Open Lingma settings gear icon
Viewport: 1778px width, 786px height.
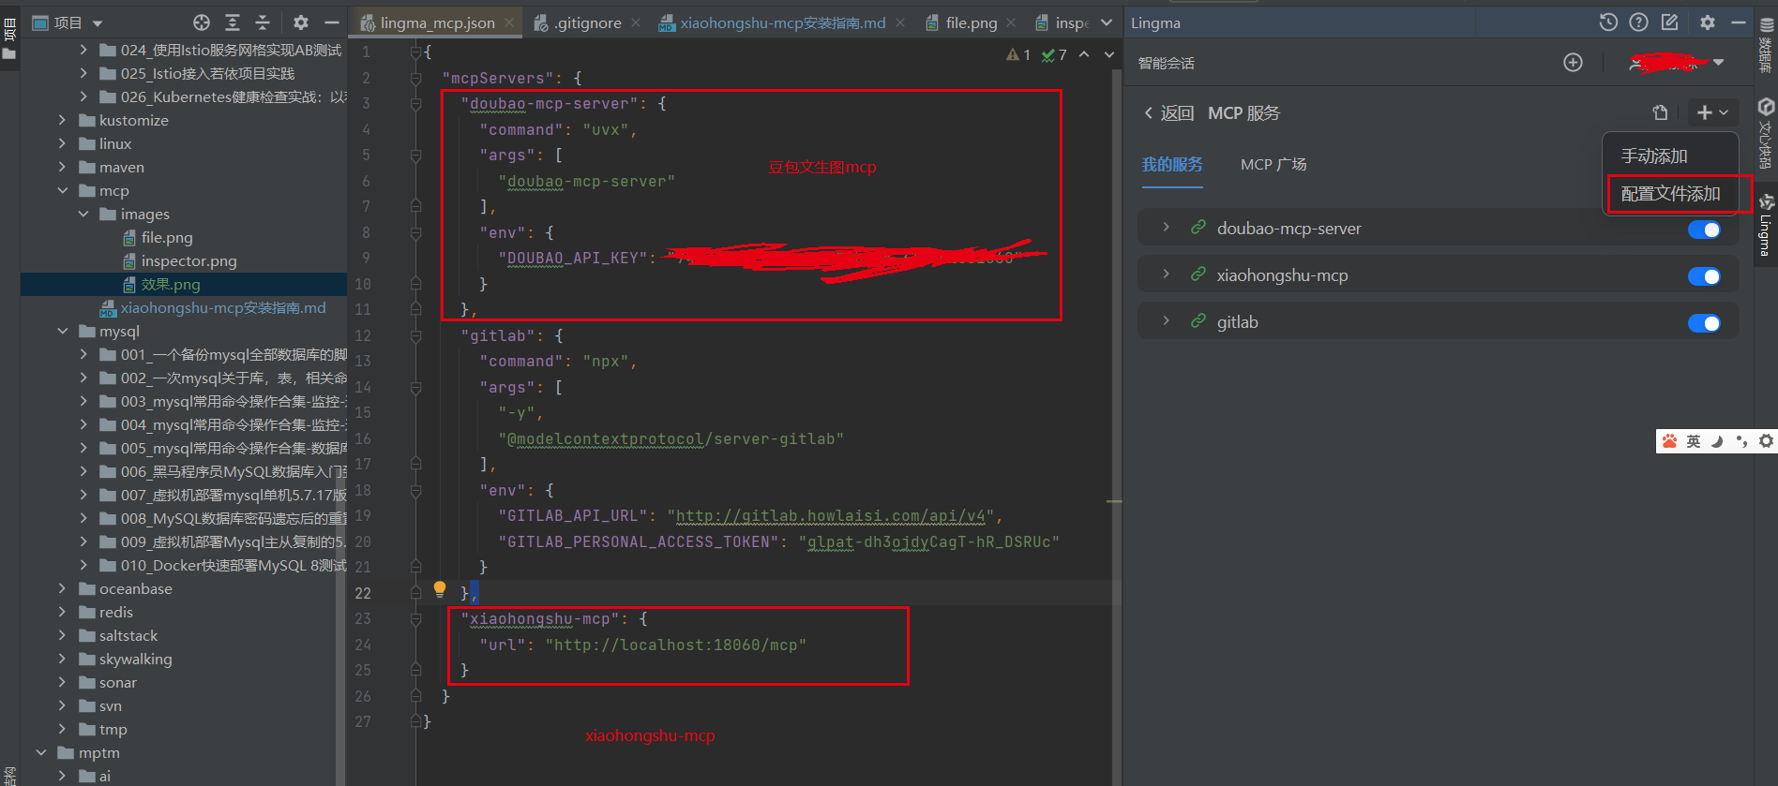point(1708,22)
